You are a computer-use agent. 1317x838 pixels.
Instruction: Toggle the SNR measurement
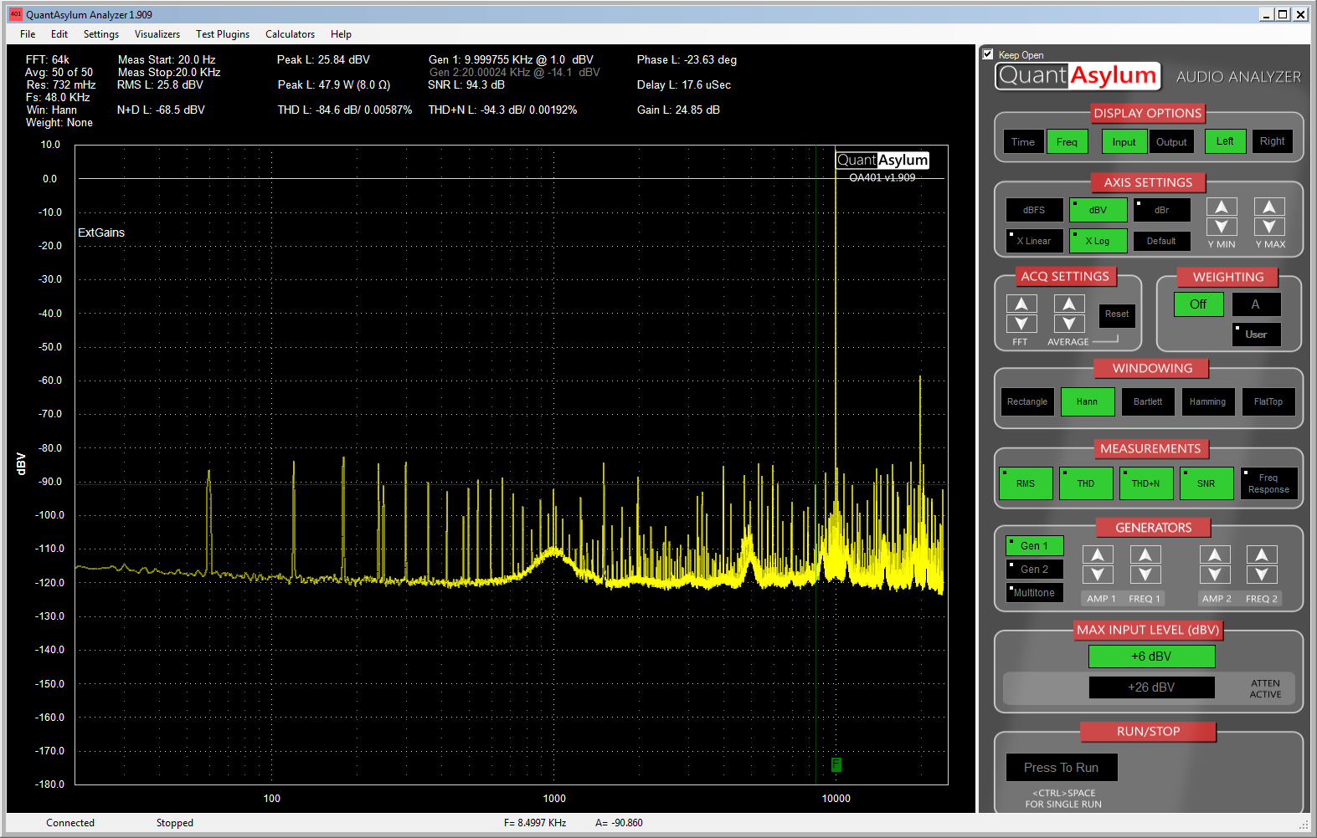[1206, 483]
